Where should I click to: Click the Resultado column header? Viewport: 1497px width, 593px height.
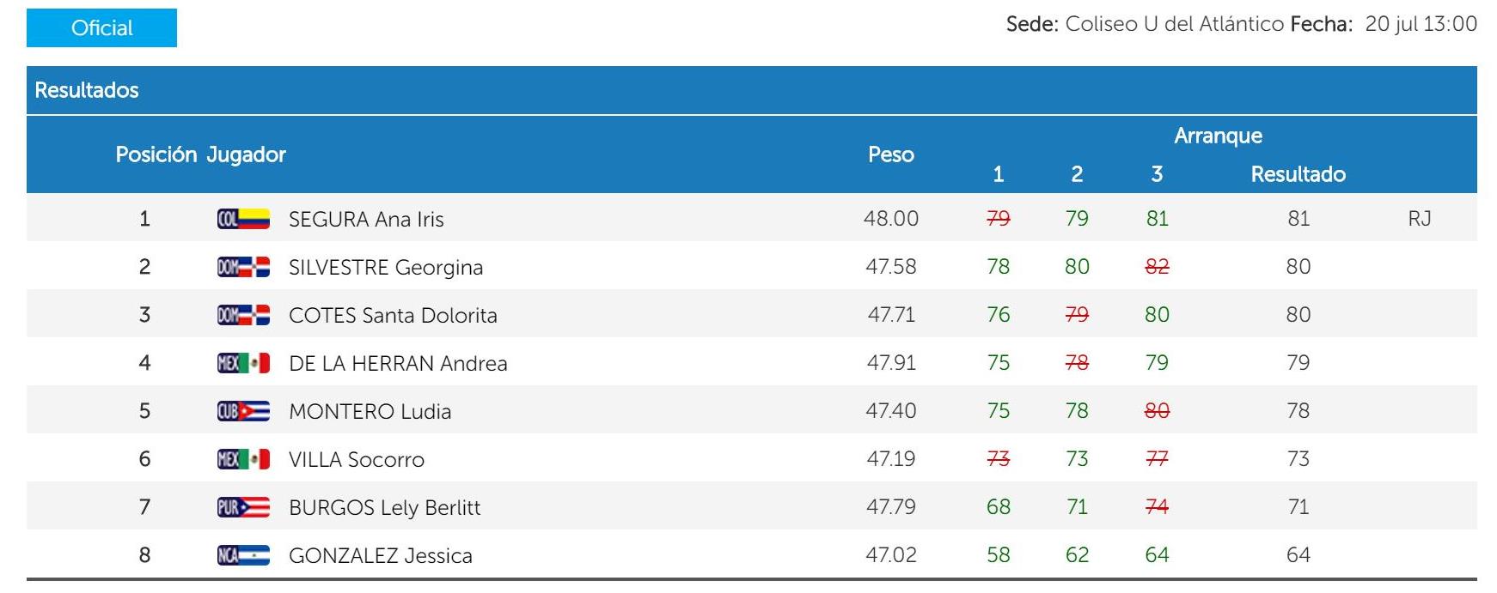1298,174
